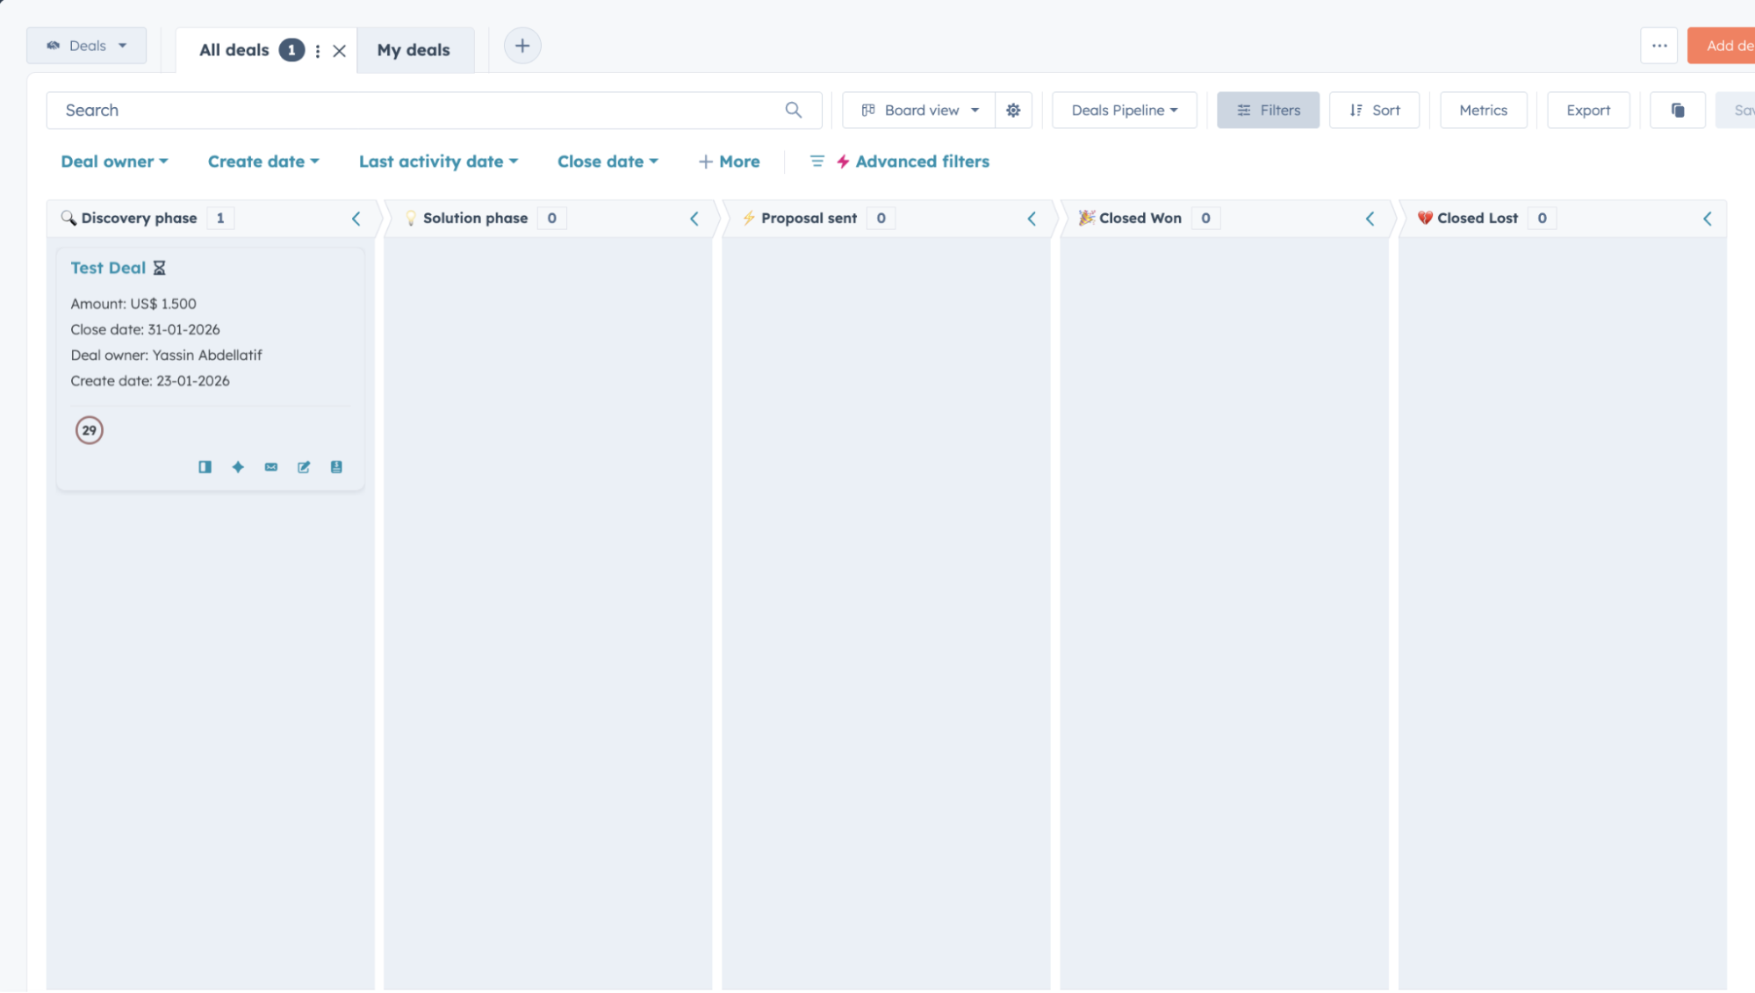Collapse the Solution phase column
This screenshot has height=993, width=1755.
point(694,219)
